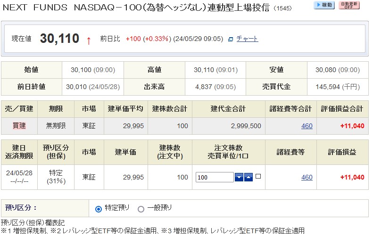Select the 一般預り radio button
The width and height of the screenshot is (373, 237).
[141, 209]
